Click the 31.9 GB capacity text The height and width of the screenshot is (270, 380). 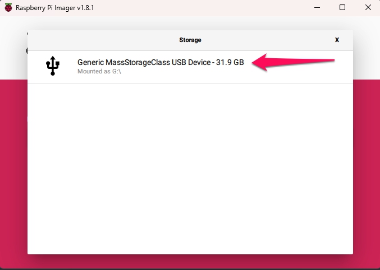230,63
